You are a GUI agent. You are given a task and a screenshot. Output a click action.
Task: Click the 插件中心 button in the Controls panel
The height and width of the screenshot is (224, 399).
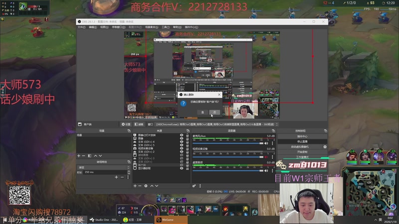coord(302,136)
